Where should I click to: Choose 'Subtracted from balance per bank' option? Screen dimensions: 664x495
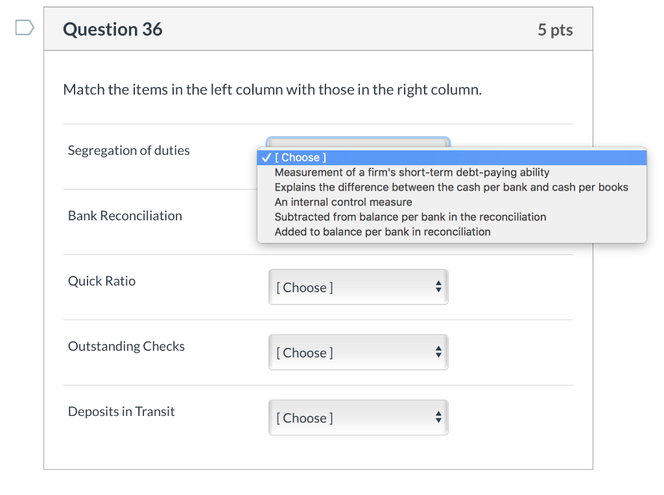[x=410, y=217]
